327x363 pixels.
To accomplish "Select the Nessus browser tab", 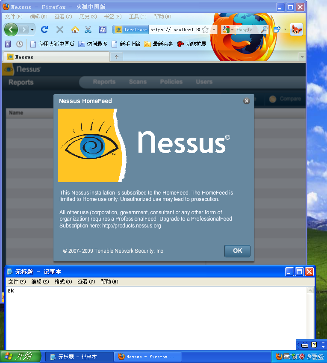I will coord(56,57).
